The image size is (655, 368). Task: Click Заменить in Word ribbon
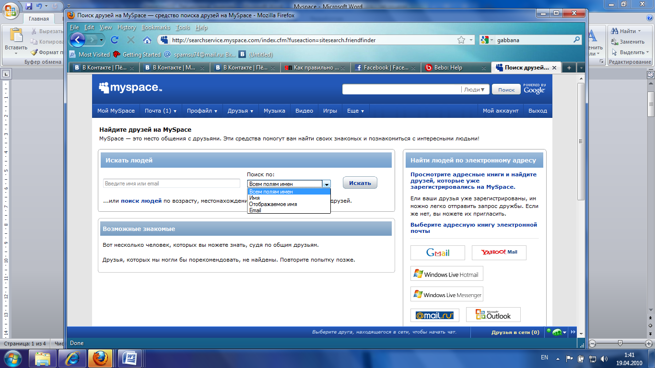click(628, 42)
